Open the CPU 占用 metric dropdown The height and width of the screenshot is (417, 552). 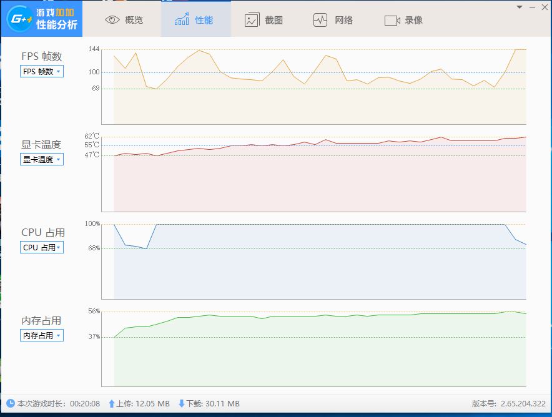41,247
